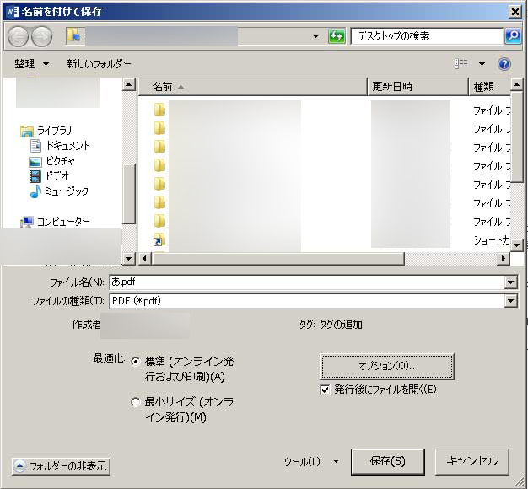Image resolution: width=528 pixels, height=489 pixels.
Task: Click the blue help question mark icon
Action: click(x=504, y=64)
